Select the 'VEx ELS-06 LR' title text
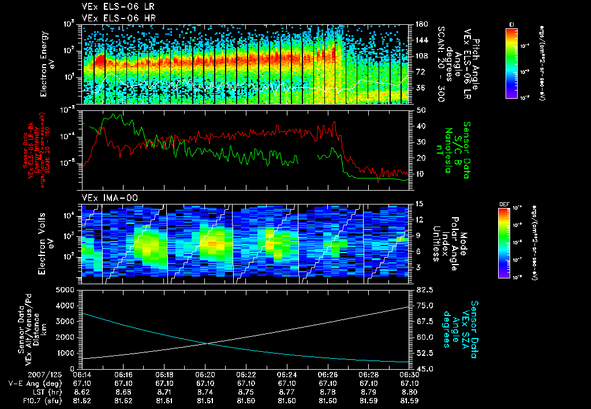This screenshot has height=409, width=591. pos(118,7)
